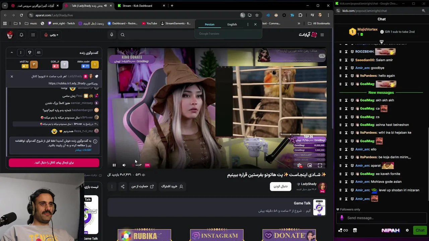Click the subscribe purchase button

172,186
